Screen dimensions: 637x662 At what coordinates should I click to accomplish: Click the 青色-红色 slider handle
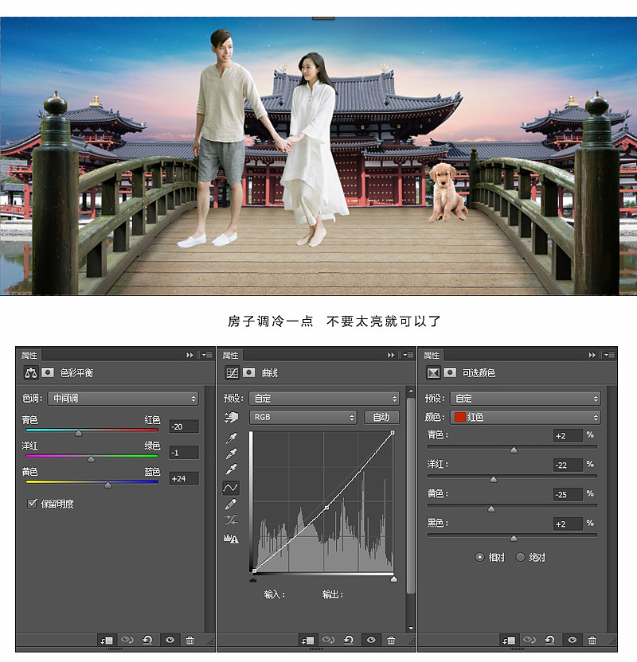click(x=79, y=433)
